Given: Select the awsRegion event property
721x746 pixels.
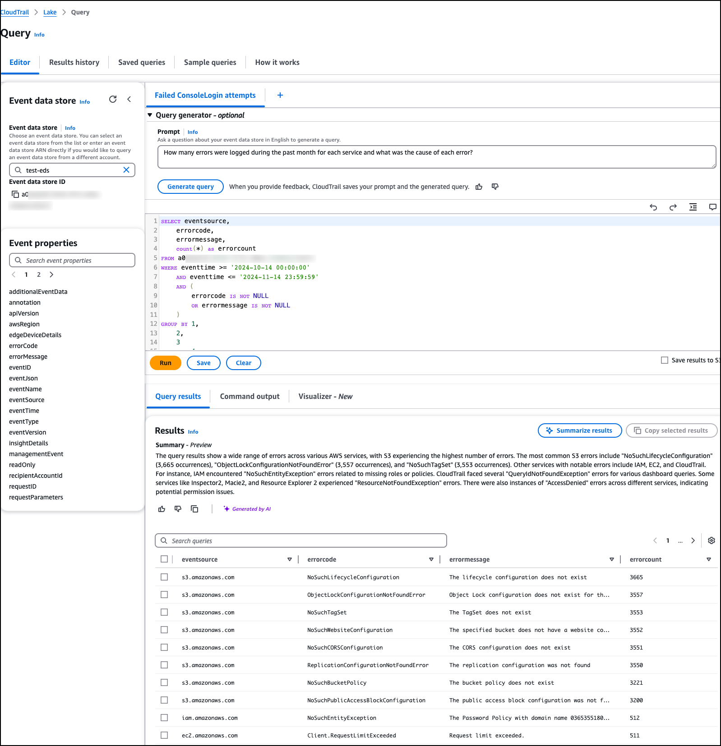Looking at the screenshot, I should point(24,324).
